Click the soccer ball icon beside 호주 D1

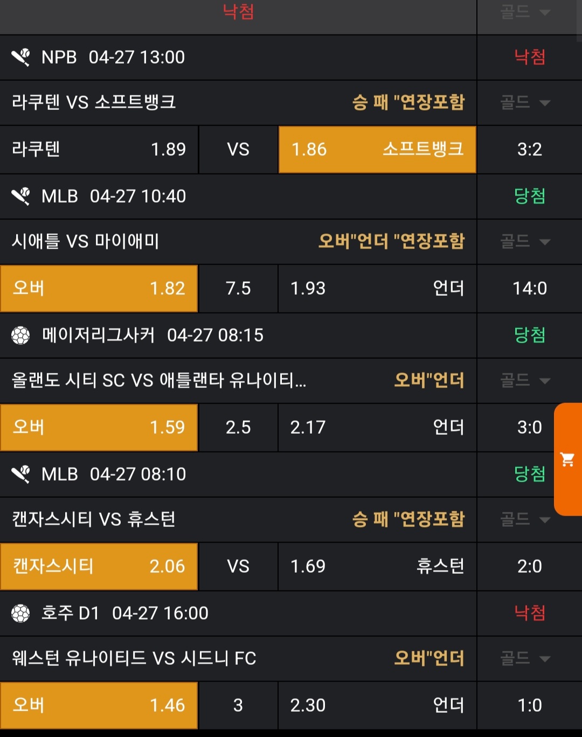click(x=21, y=613)
